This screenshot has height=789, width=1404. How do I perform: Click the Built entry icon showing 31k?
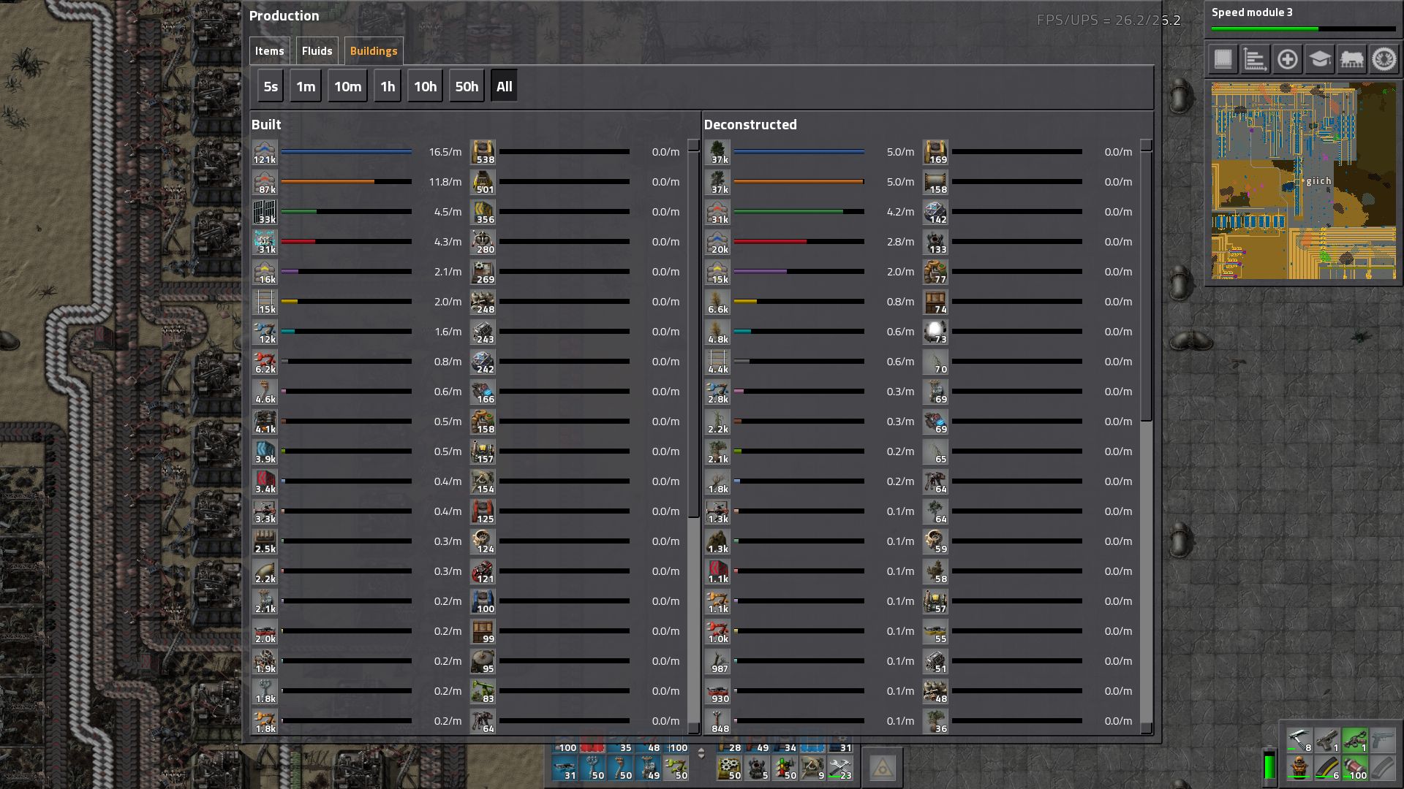[x=265, y=242]
